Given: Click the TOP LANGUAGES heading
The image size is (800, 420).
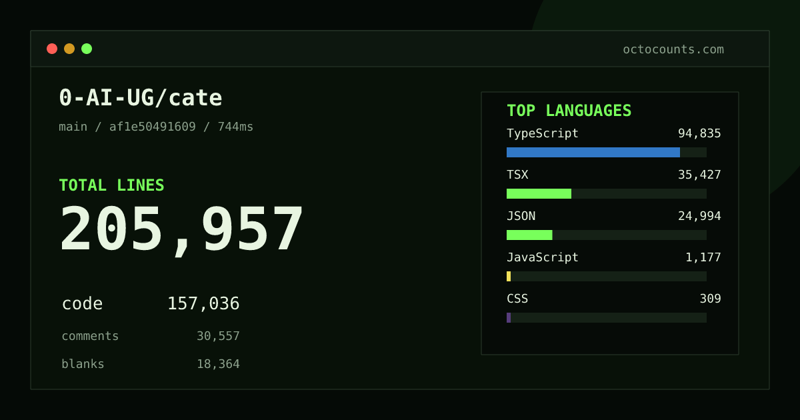Looking at the screenshot, I should tap(569, 111).
